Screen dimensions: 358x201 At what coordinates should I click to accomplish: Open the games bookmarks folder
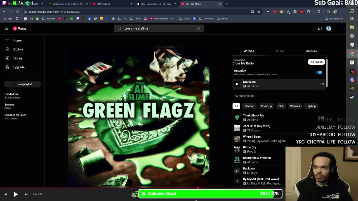[x=222, y=19]
